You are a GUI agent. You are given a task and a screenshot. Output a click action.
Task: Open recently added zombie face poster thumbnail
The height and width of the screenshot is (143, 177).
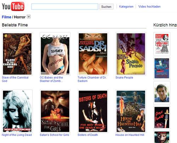tap(162, 137)
